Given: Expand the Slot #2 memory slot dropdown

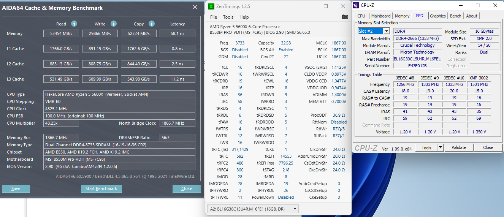Looking at the screenshot, I should 387,31.
